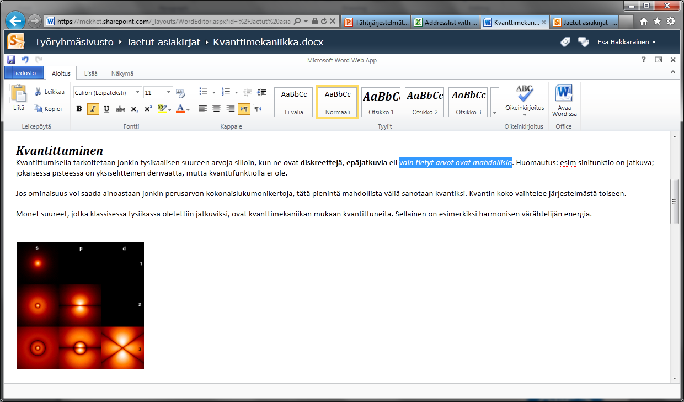Set left-to-right text direction
Image resolution: width=684 pixels, height=402 pixels.
tap(244, 109)
